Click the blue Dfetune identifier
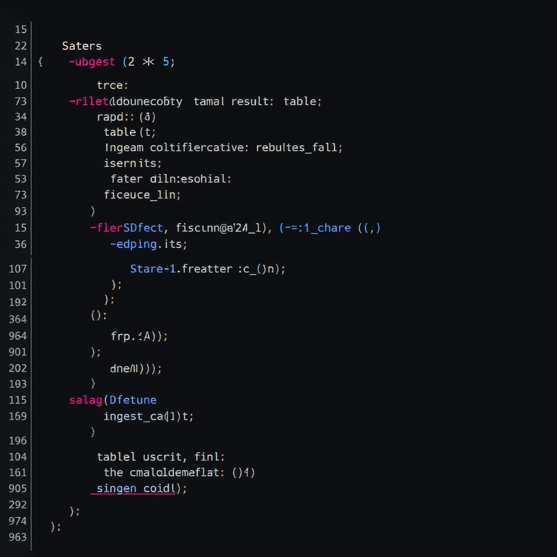 (x=133, y=400)
